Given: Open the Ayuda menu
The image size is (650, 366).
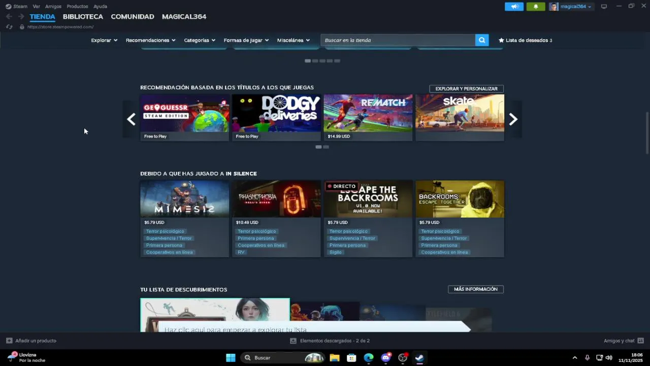Looking at the screenshot, I should (x=100, y=7).
